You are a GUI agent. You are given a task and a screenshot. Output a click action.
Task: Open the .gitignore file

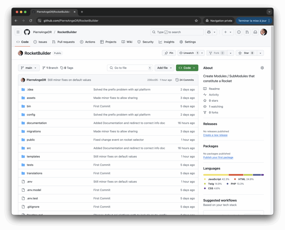pyautogui.click(x=33, y=207)
